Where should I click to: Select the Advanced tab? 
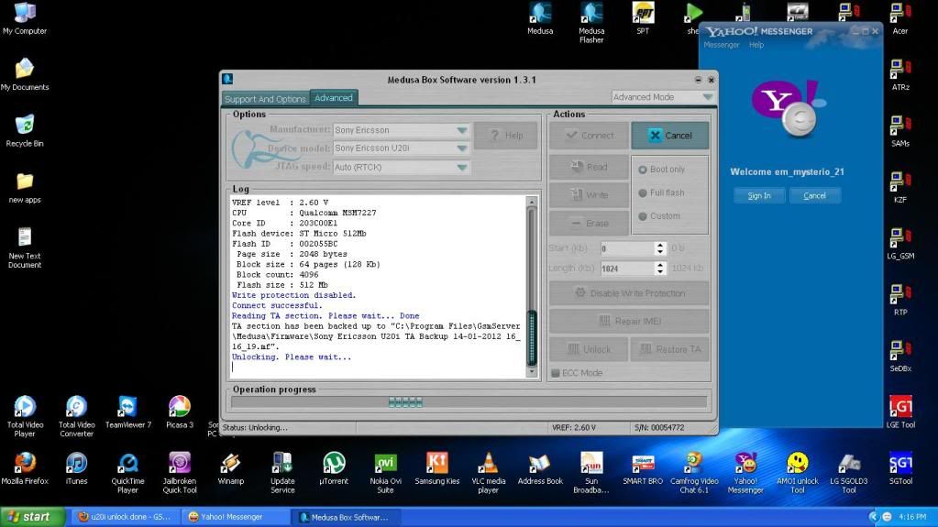coord(334,98)
